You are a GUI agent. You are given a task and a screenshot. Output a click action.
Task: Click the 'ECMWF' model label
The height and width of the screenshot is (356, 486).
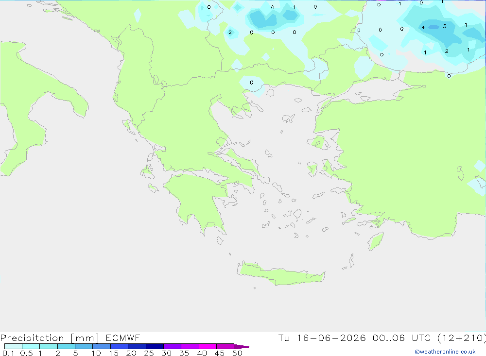coord(123,338)
